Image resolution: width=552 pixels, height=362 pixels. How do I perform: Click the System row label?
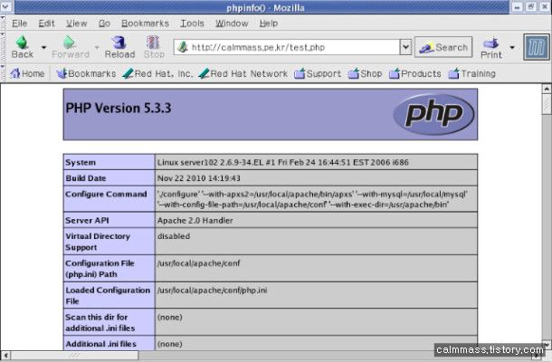click(81, 162)
